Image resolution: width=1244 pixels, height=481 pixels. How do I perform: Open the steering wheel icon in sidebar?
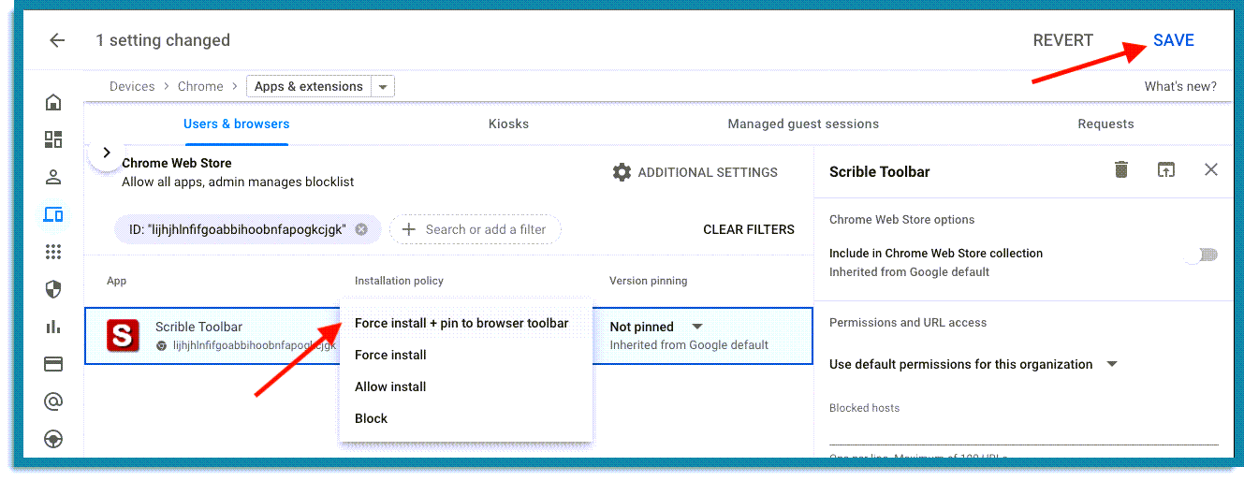coord(53,438)
